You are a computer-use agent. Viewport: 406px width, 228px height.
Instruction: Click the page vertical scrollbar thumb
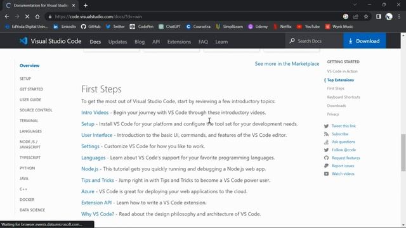click(403, 153)
